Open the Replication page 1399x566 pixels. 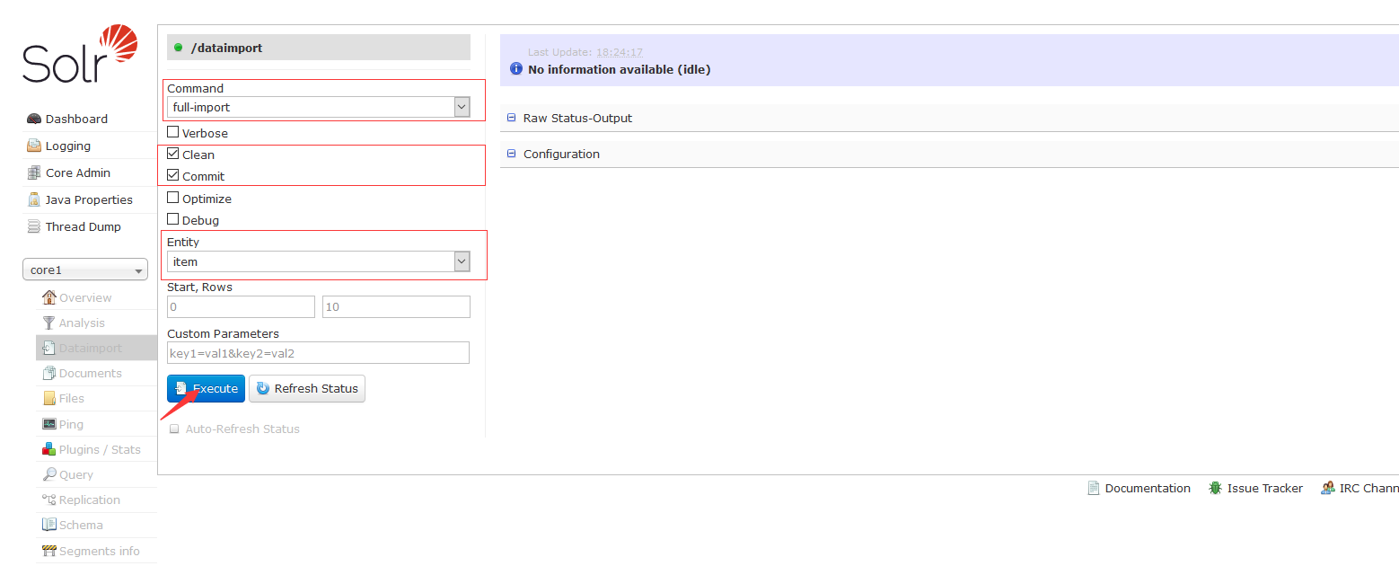[x=90, y=500]
